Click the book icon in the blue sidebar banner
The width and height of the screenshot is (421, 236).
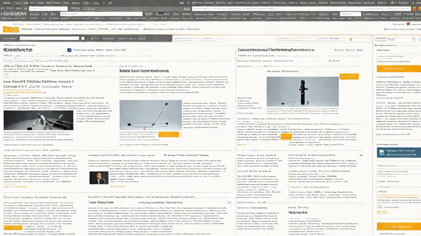click(x=382, y=152)
